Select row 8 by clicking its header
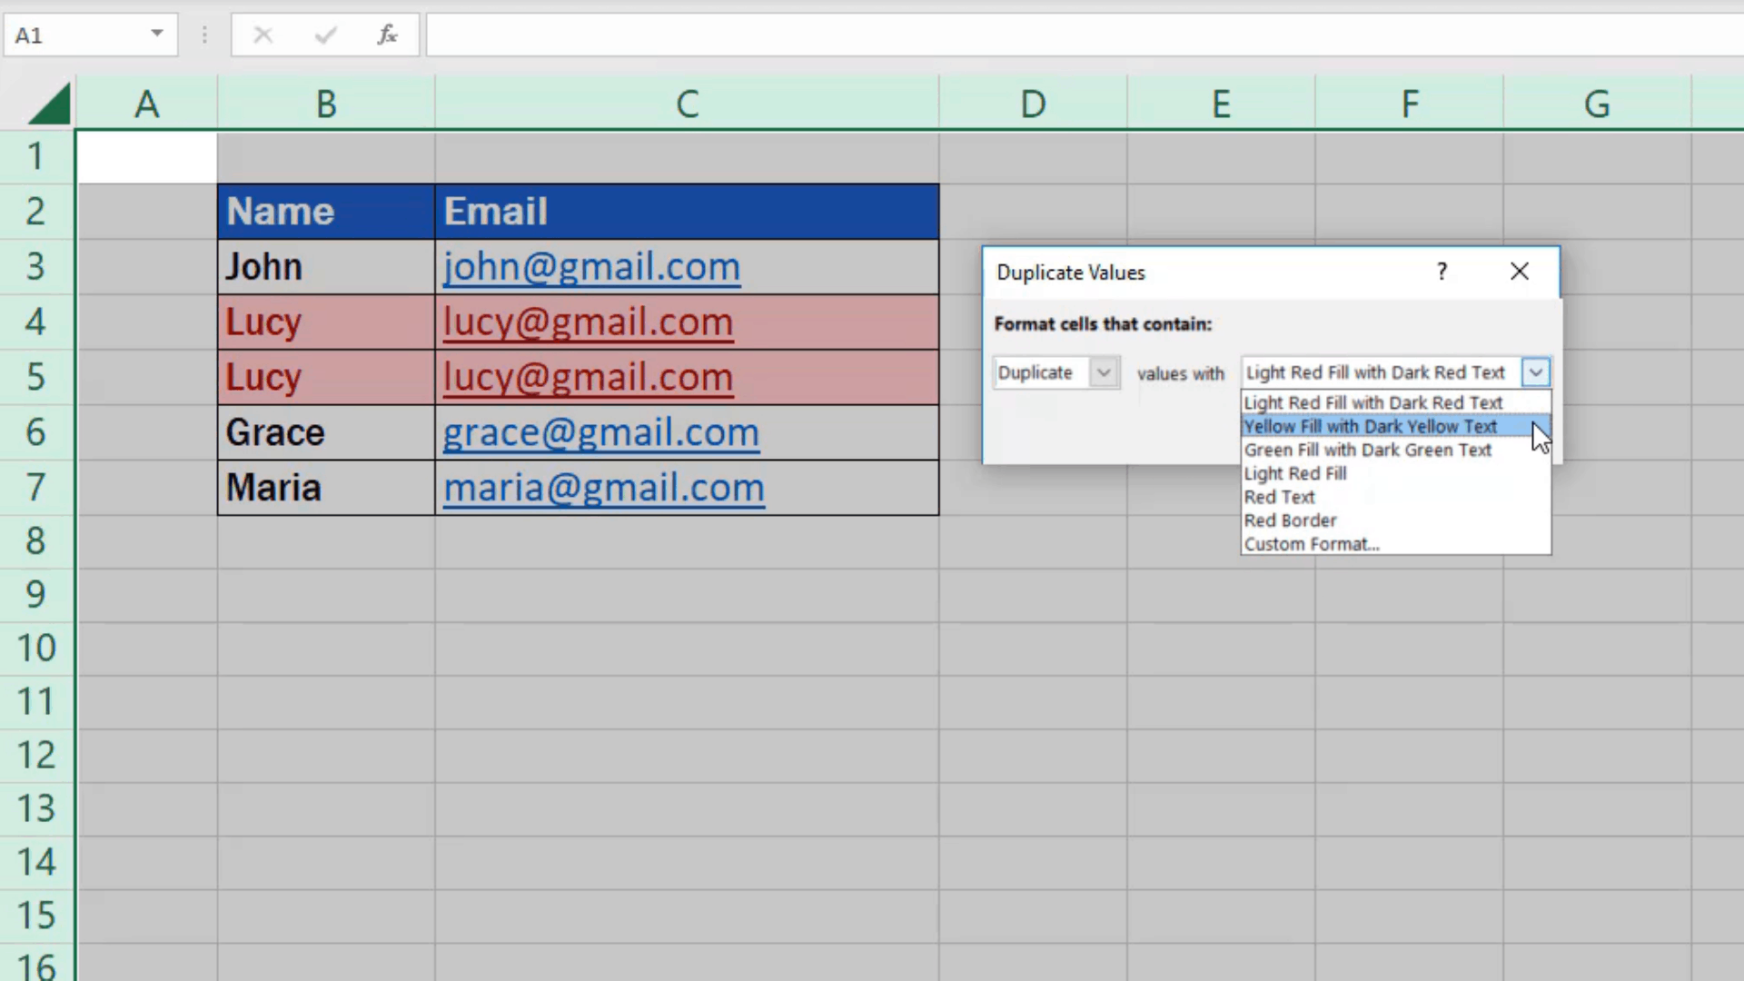The width and height of the screenshot is (1744, 981). pyautogui.click(x=35, y=540)
